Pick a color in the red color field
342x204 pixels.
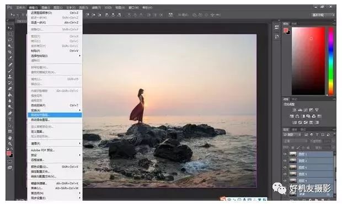(308, 61)
